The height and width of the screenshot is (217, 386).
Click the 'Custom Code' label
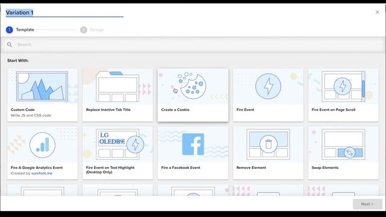pos(23,110)
